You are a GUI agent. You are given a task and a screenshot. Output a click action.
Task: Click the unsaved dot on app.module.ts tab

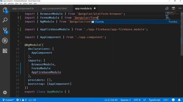pos(95,8)
